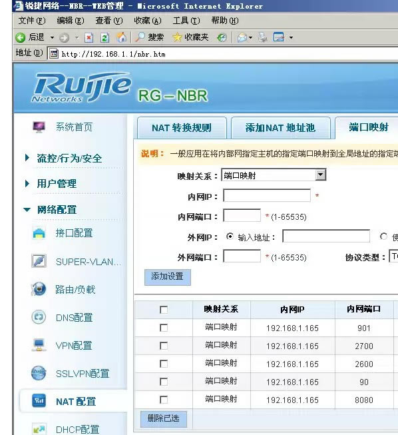Viewport: 398px width, 435px height.
Task: Open the 文件(F) menu
Action: click(x=31, y=21)
